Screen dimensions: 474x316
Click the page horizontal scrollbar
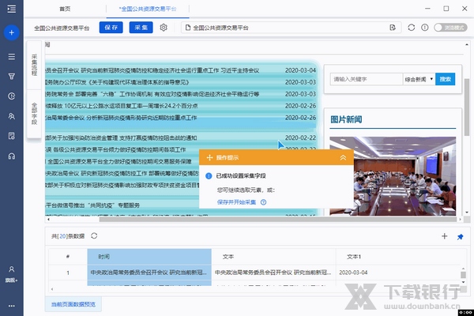278,220
